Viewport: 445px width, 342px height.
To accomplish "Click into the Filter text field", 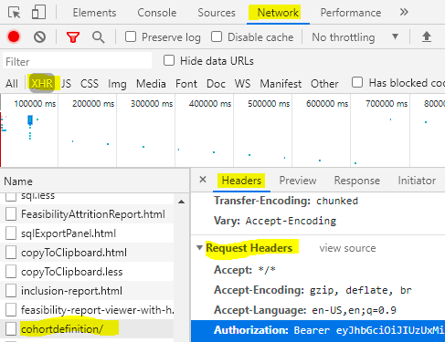I will [x=78, y=61].
